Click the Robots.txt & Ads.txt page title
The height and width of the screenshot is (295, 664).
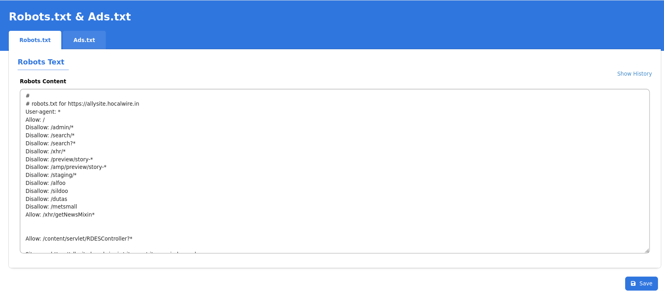[x=70, y=16]
